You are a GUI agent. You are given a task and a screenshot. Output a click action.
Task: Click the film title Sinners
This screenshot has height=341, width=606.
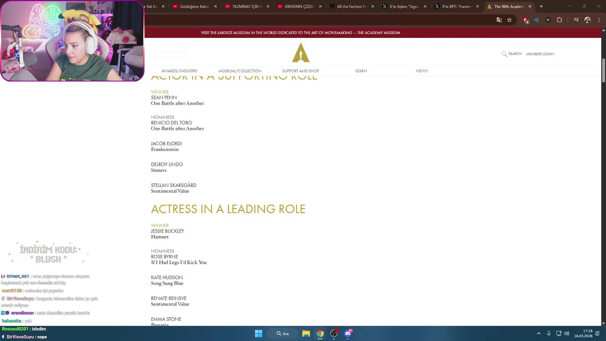tap(159, 170)
